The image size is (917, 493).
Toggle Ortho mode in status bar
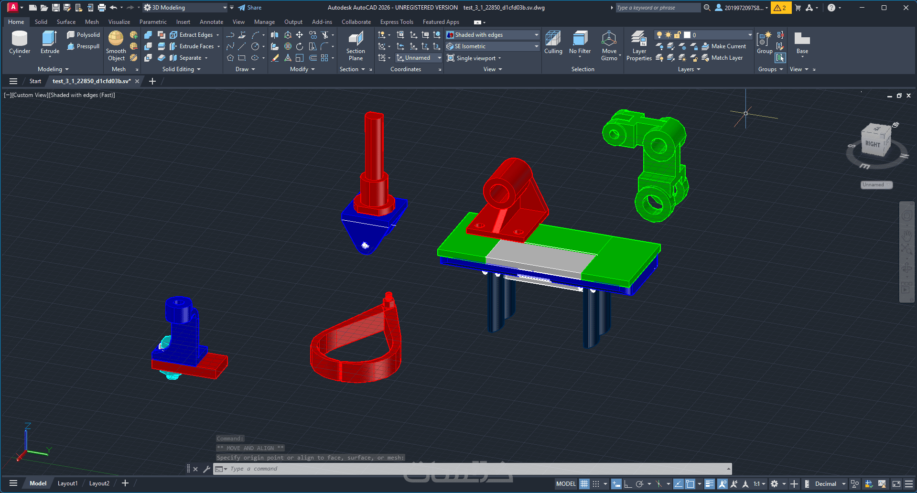point(627,484)
